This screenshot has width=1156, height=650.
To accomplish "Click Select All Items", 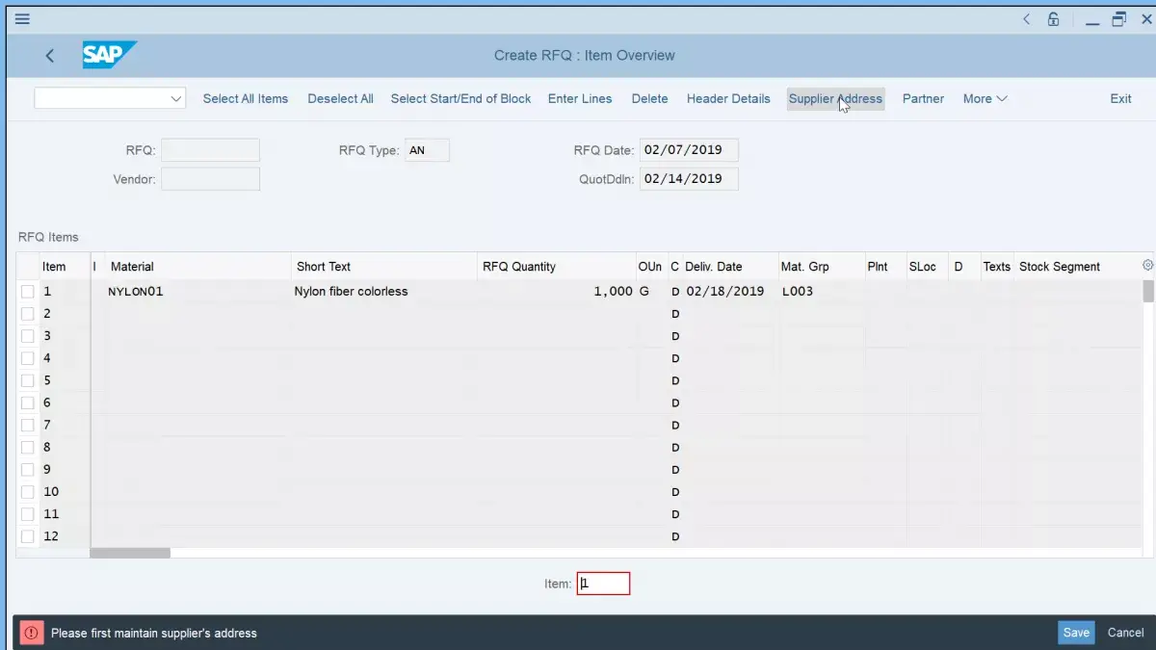I will pos(246,98).
